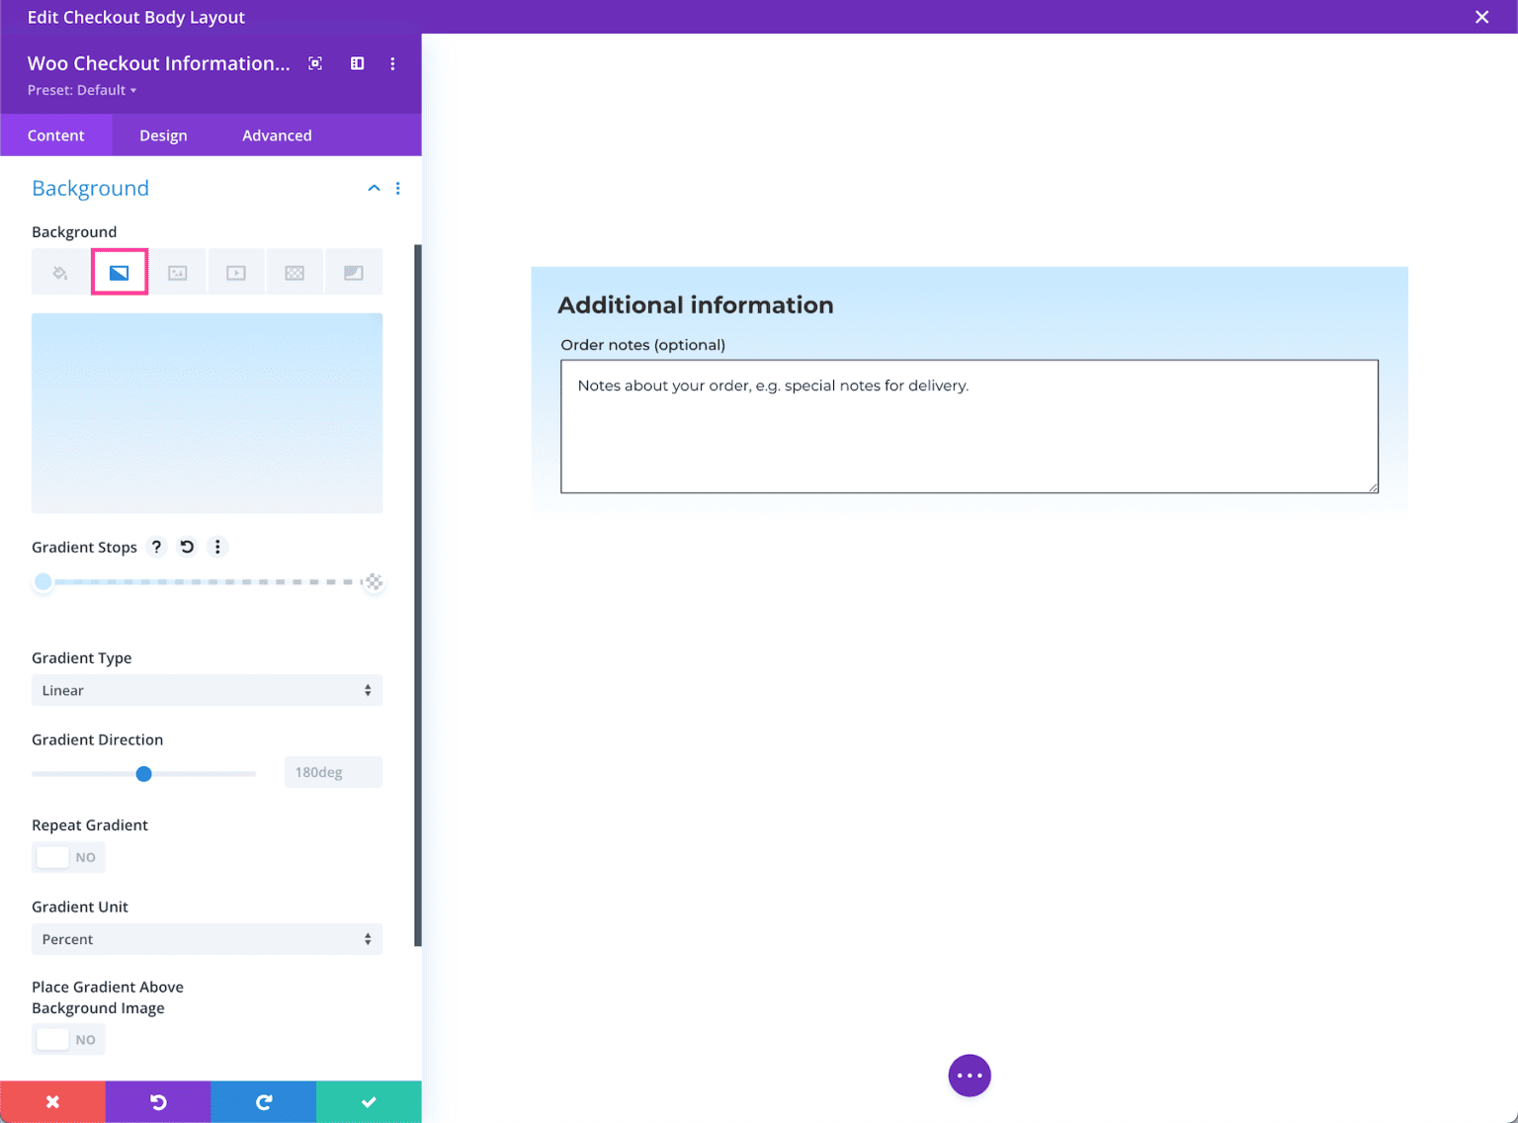Switch to the Advanced tab
This screenshot has width=1518, height=1123.
coord(277,134)
